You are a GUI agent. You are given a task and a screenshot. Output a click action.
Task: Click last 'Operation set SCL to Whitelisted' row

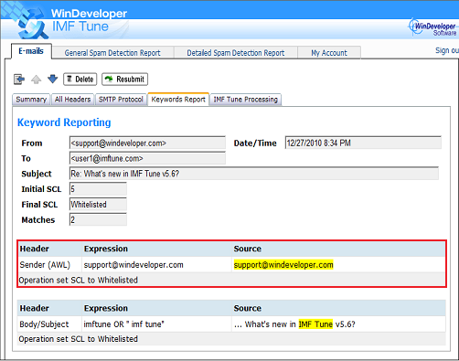tap(231, 339)
